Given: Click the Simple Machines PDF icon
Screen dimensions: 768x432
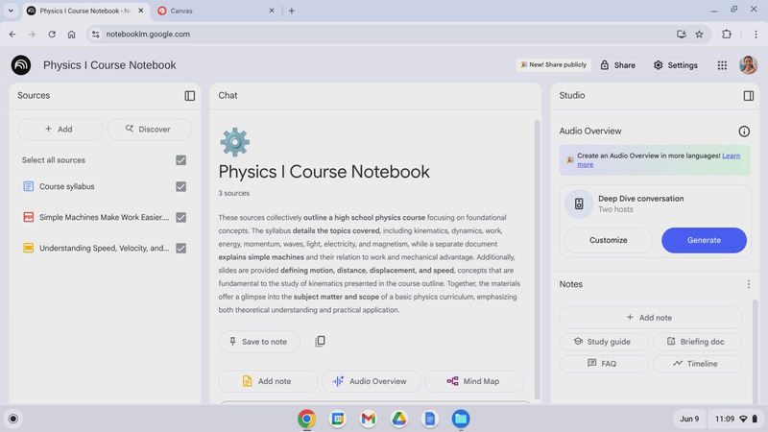Looking at the screenshot, I should coord(29,217).
